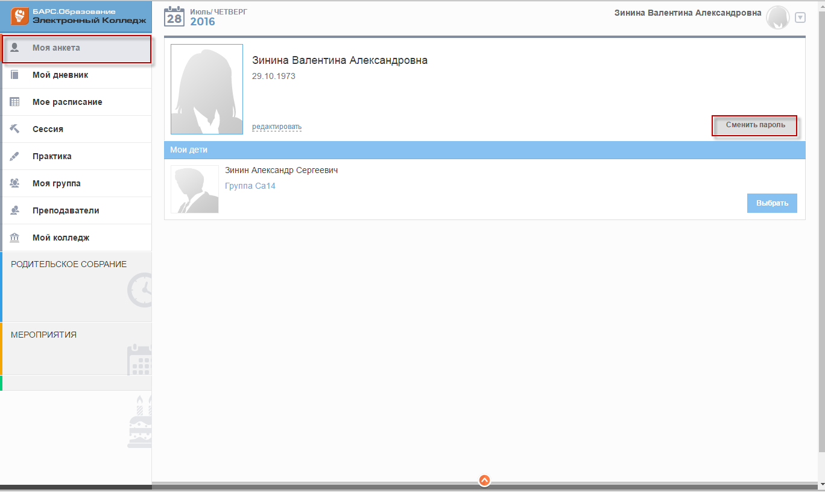Open the Группа Са14 link
The height and width of the screenshot is (492, 825).
(x=250, y=186)
